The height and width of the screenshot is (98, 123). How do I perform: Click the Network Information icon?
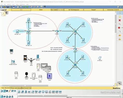pyautogui.click(x=118, y=7)
